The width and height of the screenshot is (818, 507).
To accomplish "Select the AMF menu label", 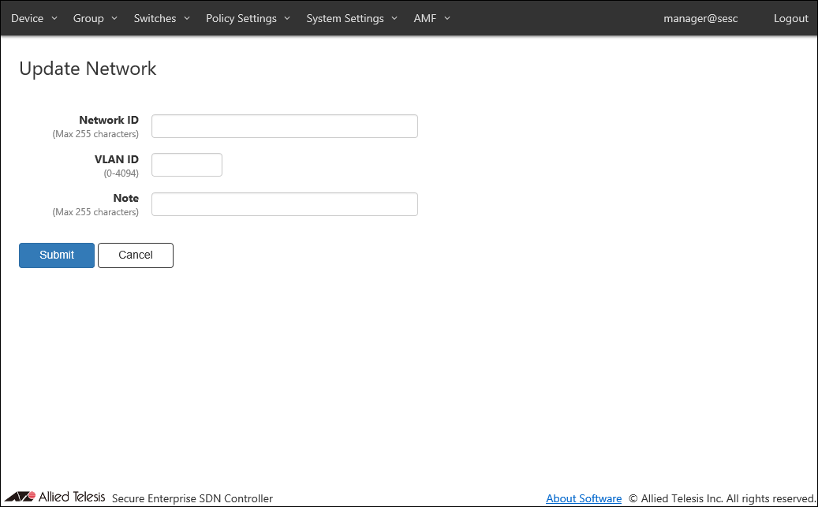I will tap(424, 18).
